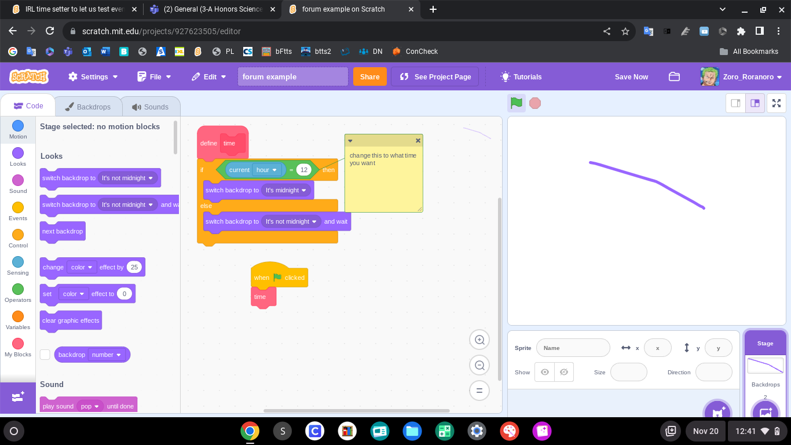Reset workspace zoom to default
The image size is (791, 445).
point(479,390)
